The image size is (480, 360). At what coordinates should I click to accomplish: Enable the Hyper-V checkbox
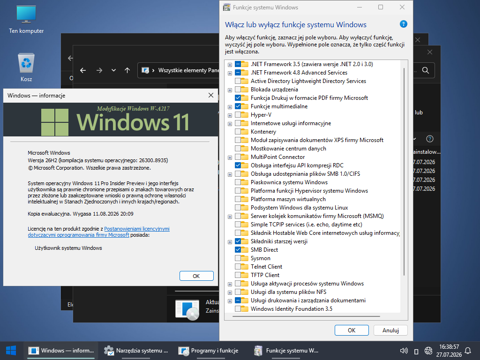(x=238, y=115)
